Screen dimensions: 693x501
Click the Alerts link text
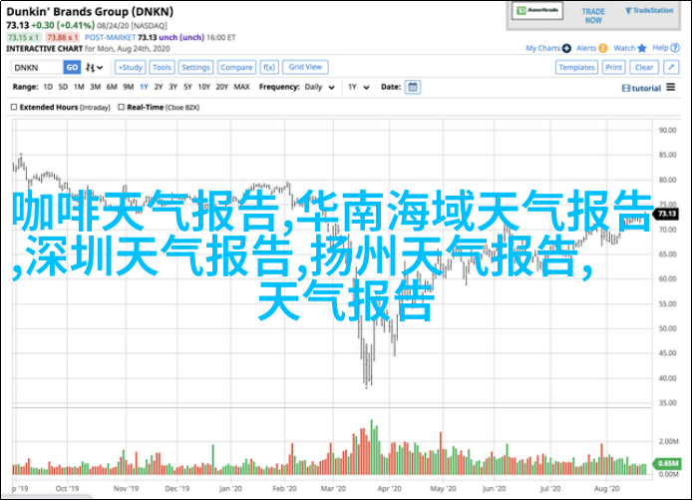[x=586, y=48]
